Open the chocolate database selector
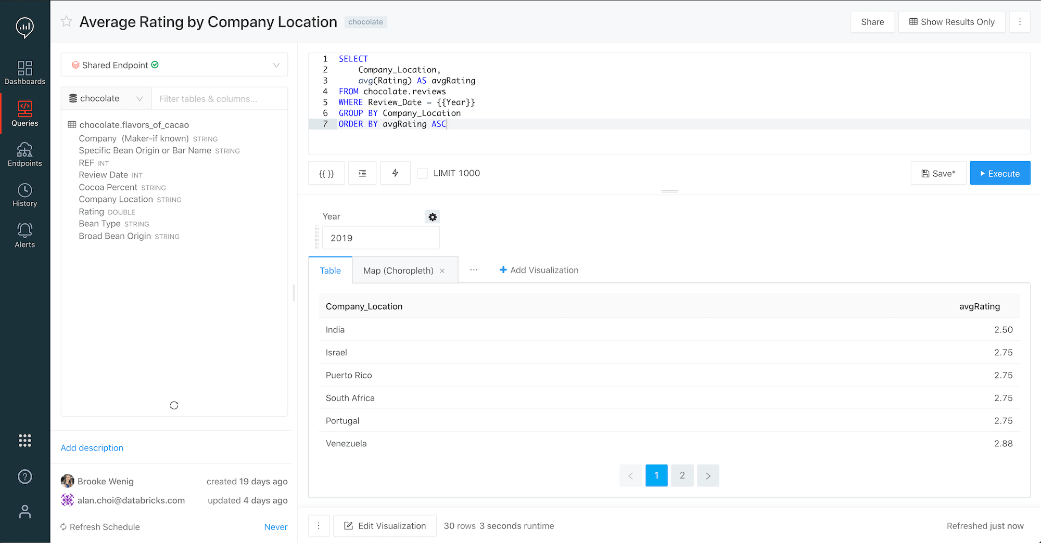The width and height of the screenshot is (1041, 543). tap(106, 98)
